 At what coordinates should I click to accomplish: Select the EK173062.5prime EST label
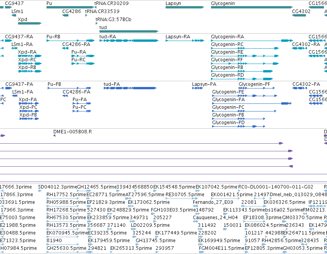click(149, 202)
